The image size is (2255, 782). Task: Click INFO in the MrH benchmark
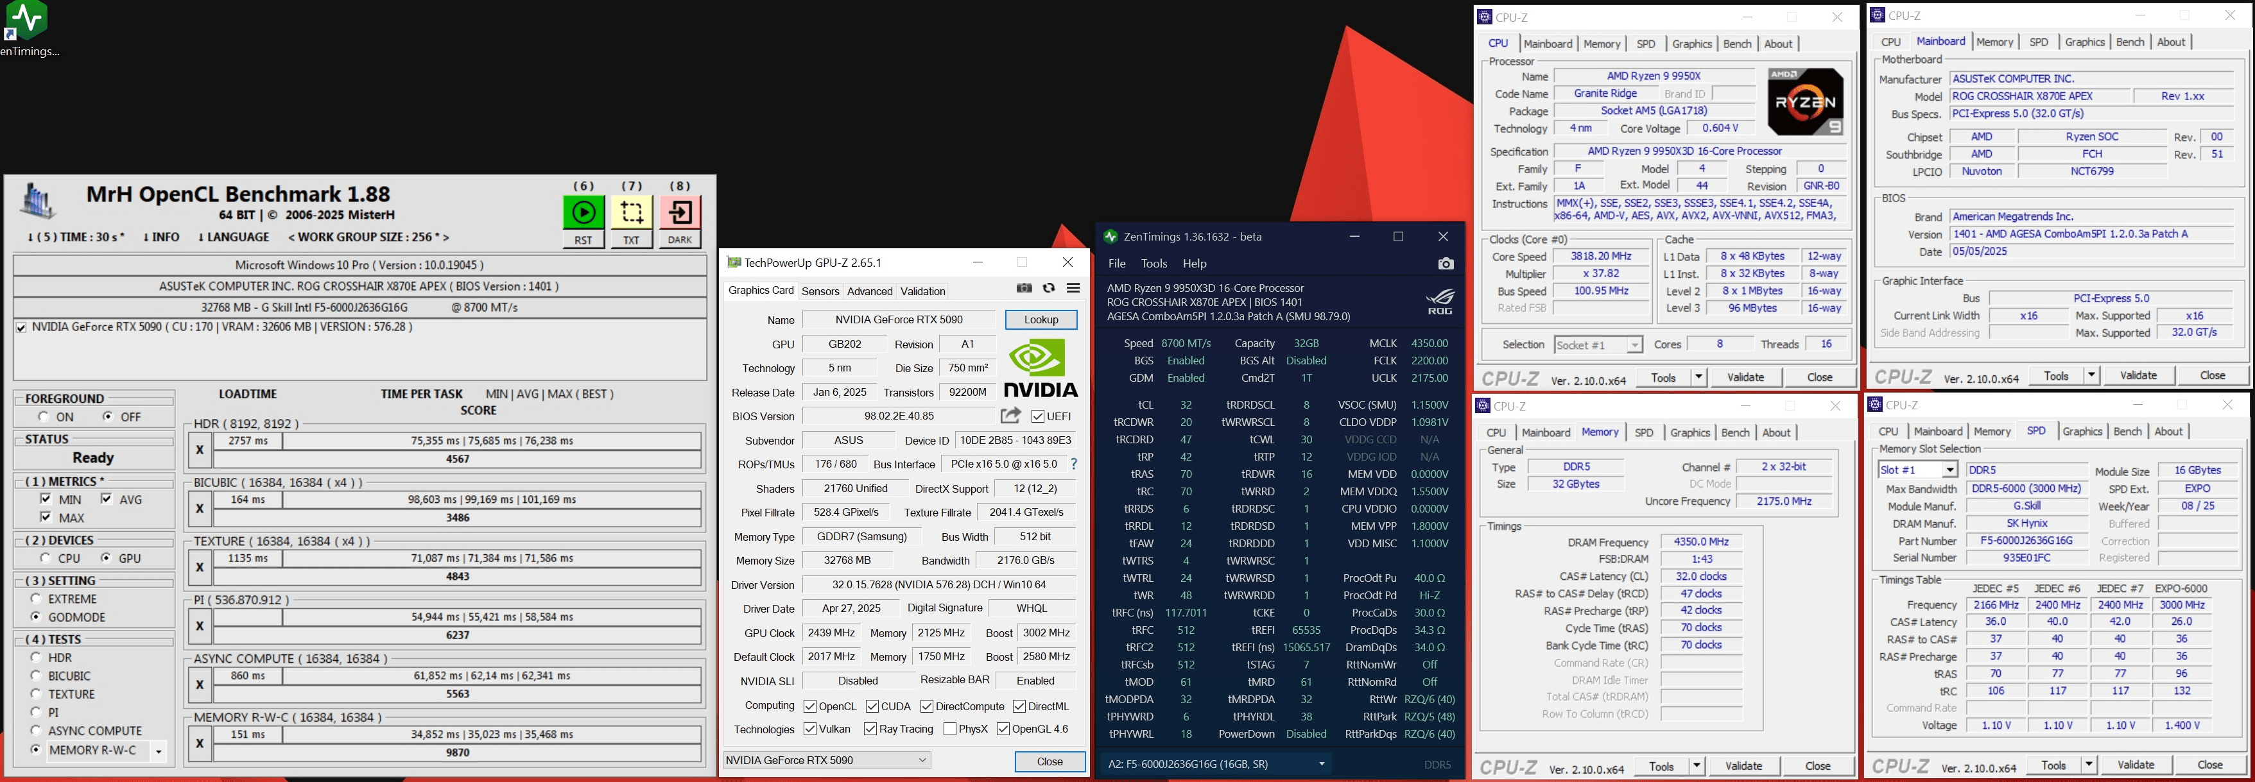coord(160,237)
